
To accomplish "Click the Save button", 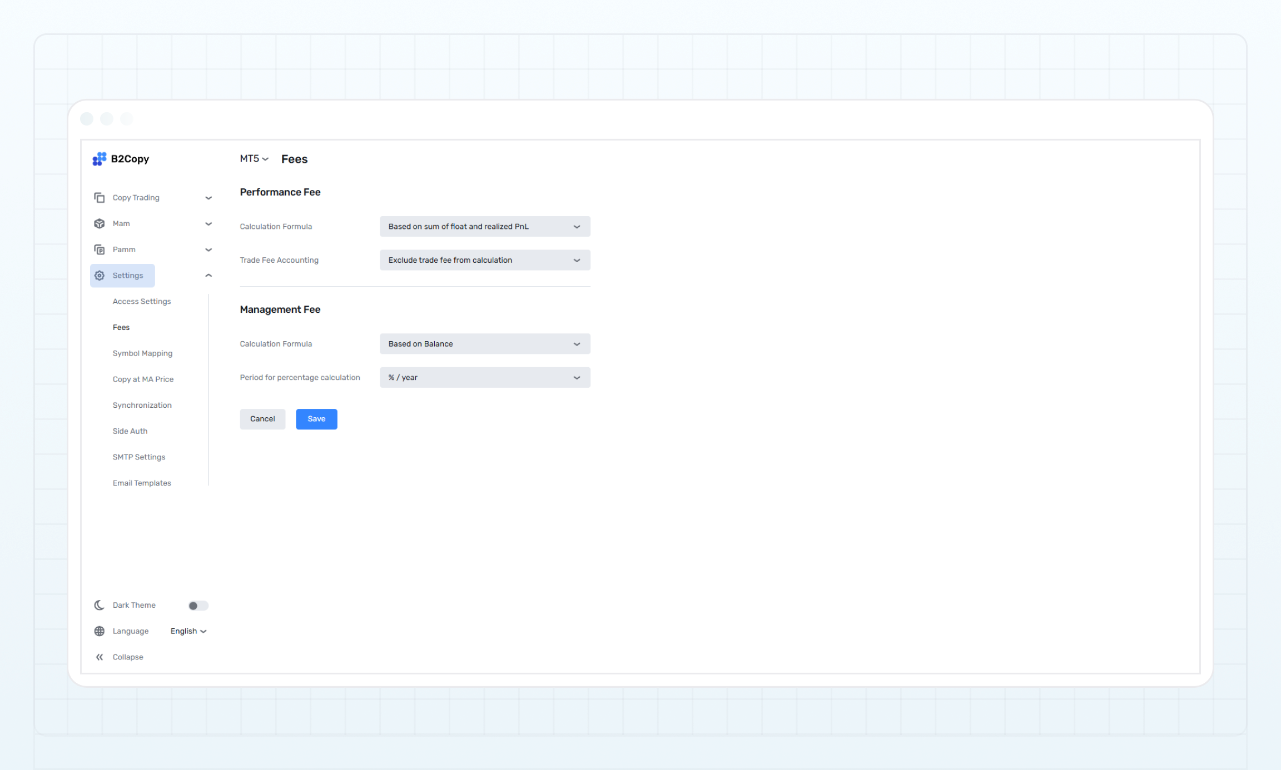I will (x=316, y=419).
